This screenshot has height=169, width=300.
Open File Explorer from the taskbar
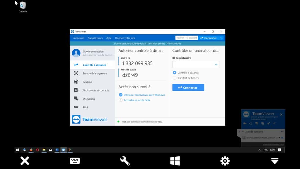click(x=44, y=150)
